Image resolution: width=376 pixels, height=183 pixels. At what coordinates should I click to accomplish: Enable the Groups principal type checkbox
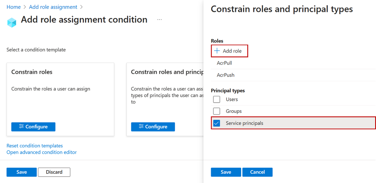(217, 111)
